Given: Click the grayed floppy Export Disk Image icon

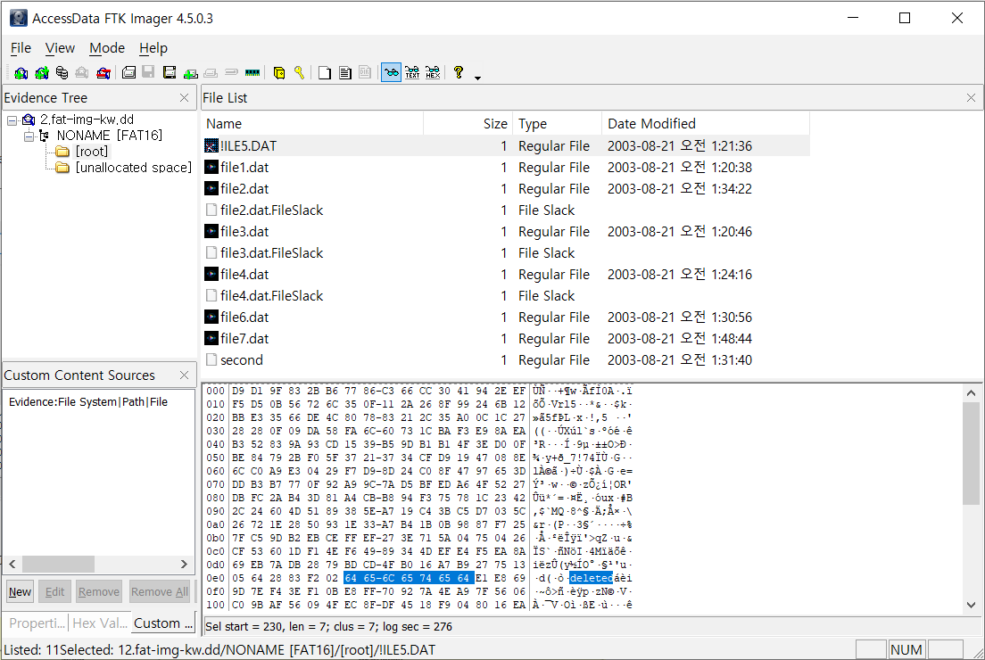Looking at the screenshot, I should click(x=148, y=72).
